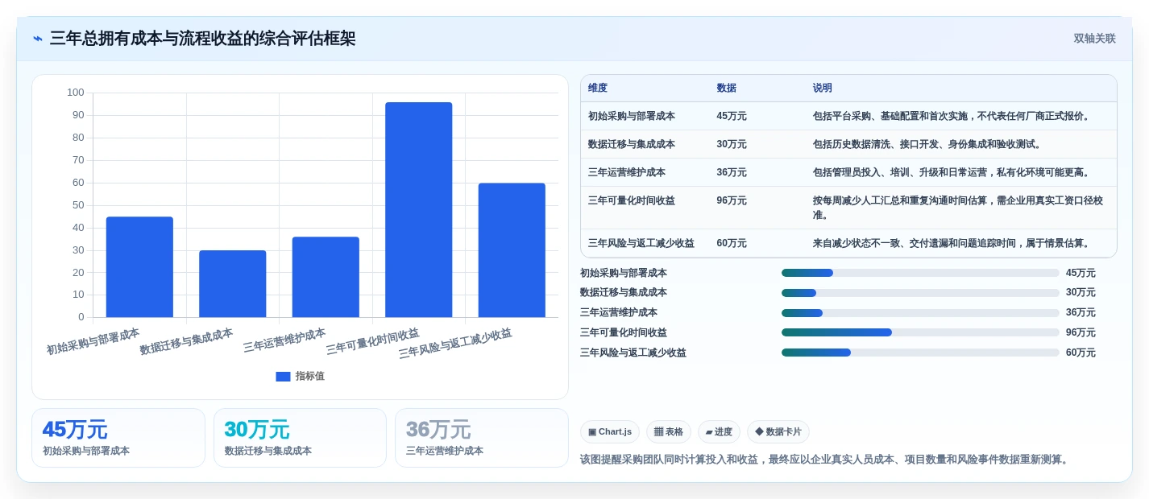
Task: Click the 30万元 value in the table
Action: tap(732, 144)
